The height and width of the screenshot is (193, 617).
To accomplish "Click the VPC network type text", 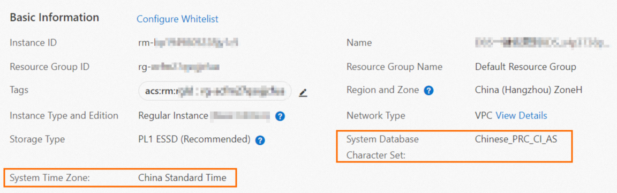I will 484,116.
